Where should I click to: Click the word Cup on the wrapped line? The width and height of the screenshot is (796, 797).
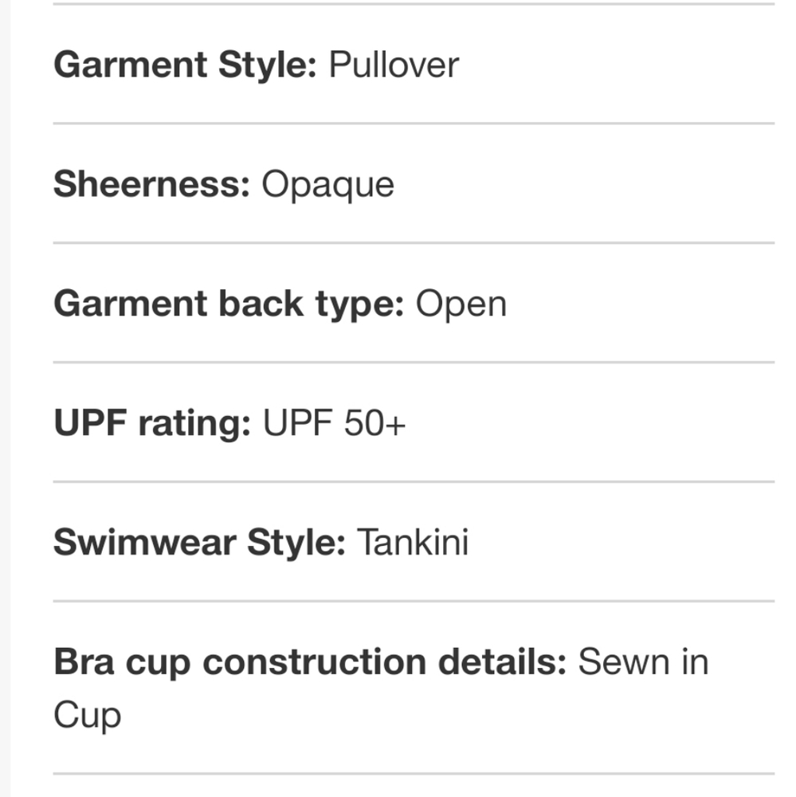pyautogui.click(x=87, y=714)
